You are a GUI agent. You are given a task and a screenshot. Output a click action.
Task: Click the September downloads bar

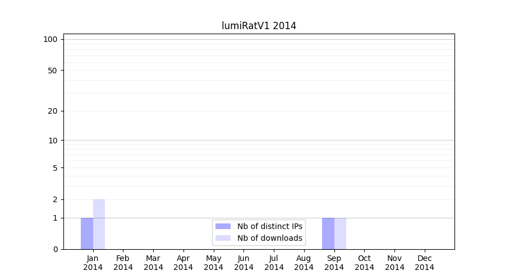pos(340,234)
